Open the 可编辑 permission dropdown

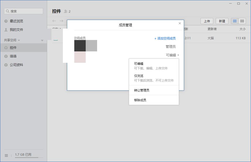coord(172,55)
